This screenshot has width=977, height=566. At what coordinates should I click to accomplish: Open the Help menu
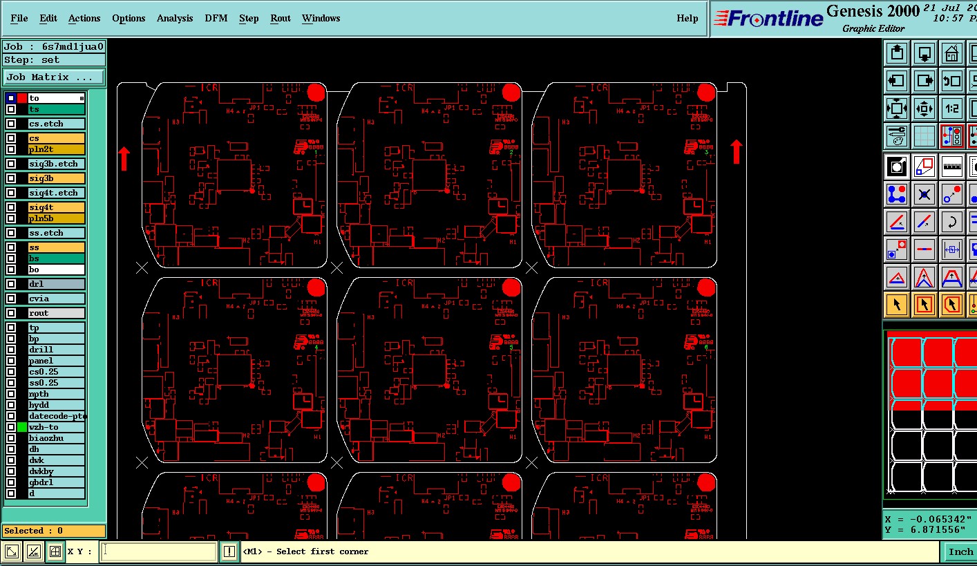pos(687,18)
